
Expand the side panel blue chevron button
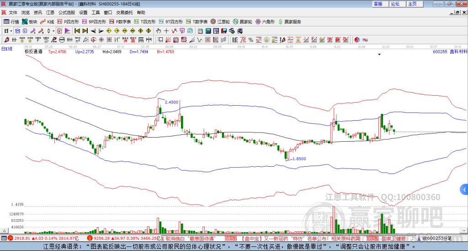pyautogui.click(x=464, y=190)
